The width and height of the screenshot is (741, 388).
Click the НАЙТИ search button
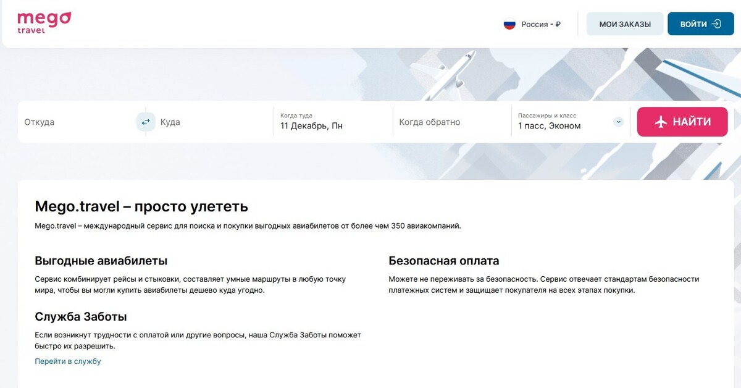coord(682,122)
